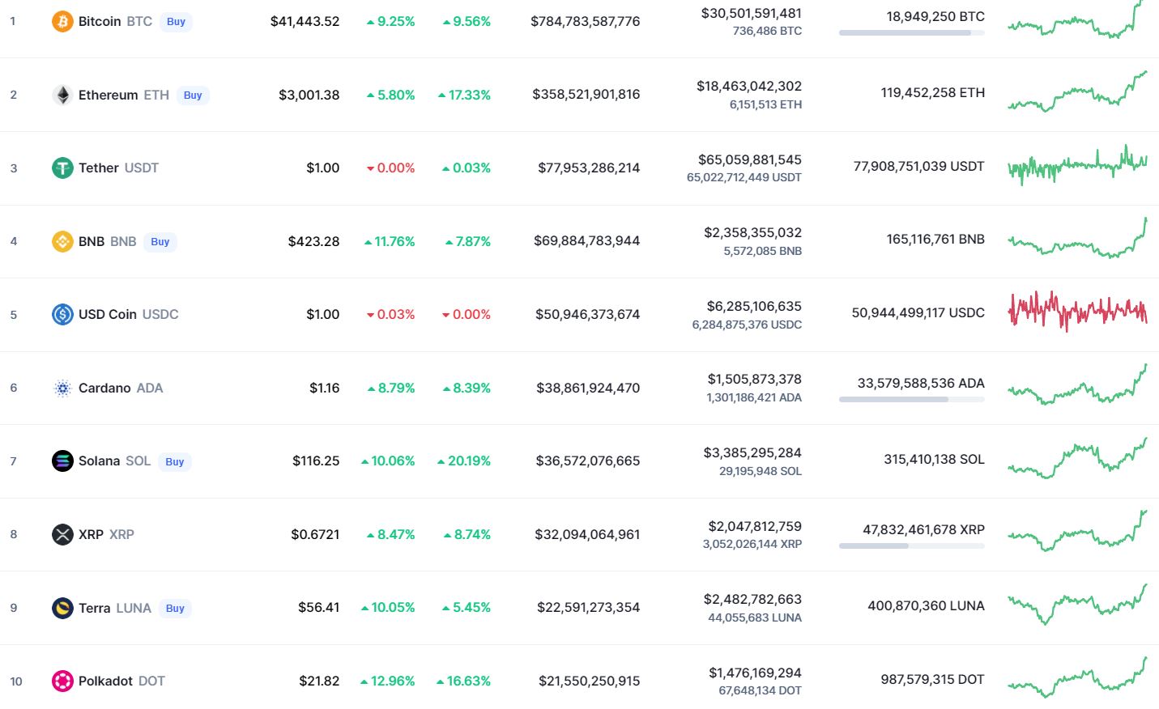Image resolution: width=1159 pixels, height=709 pixels.
Task: Open the red USD Coin sparkline chart
Action: point(1077,311)
